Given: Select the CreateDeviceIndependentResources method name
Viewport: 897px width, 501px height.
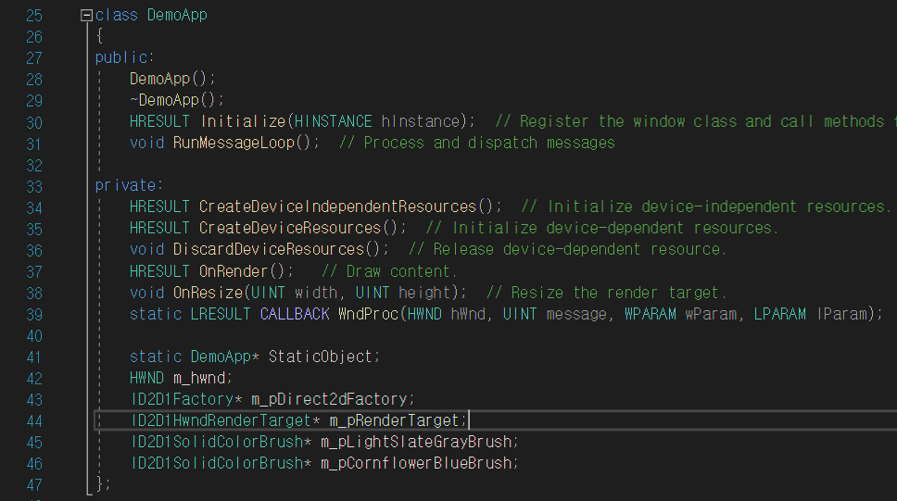Looking at the screenshot, I should click(x=337, y=207).
